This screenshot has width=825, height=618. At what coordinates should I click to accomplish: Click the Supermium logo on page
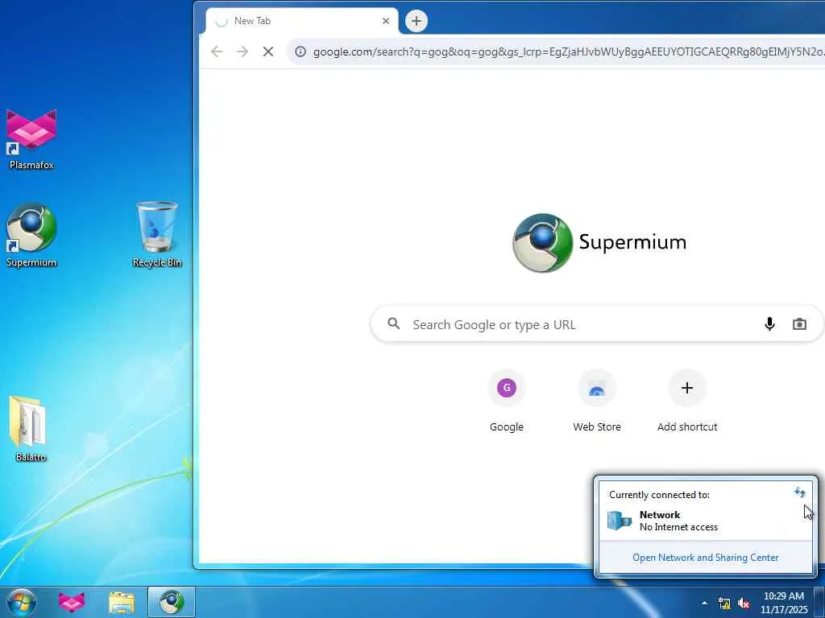click(542, 243)
